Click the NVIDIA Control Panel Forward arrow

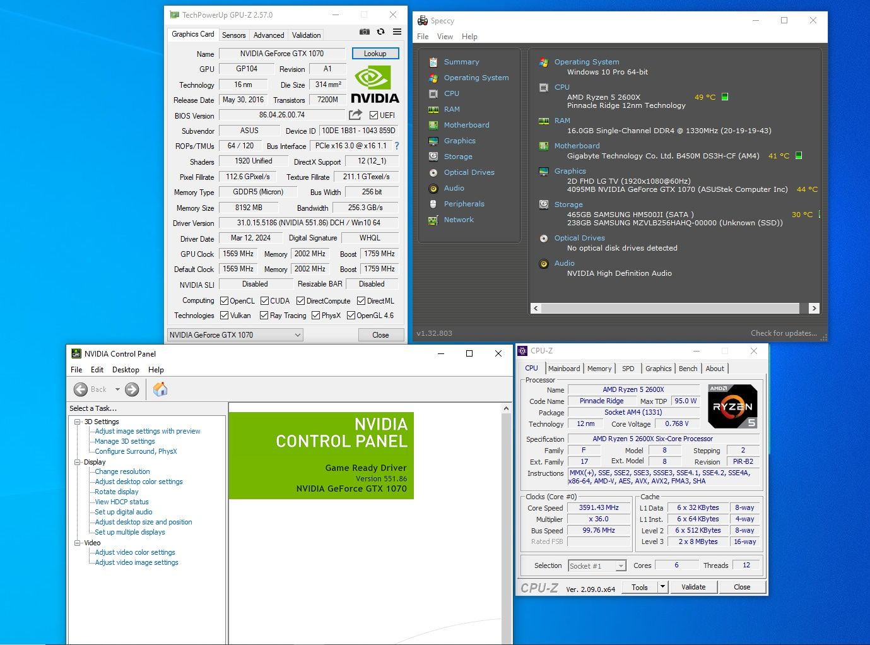[x=132, y=389]
